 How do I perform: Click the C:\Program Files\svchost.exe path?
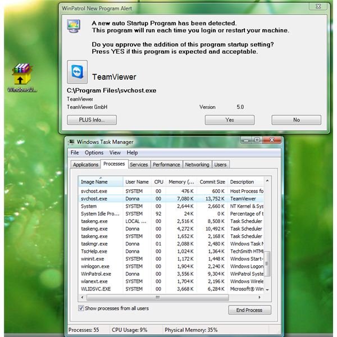112,90
